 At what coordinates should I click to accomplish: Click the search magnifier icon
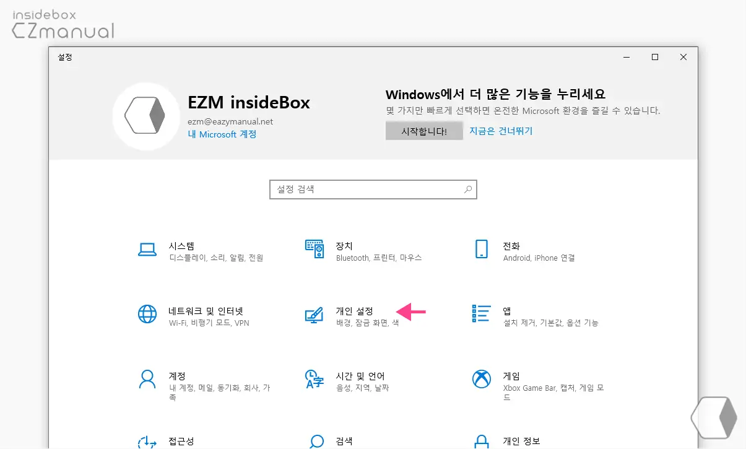pos(469,189)
